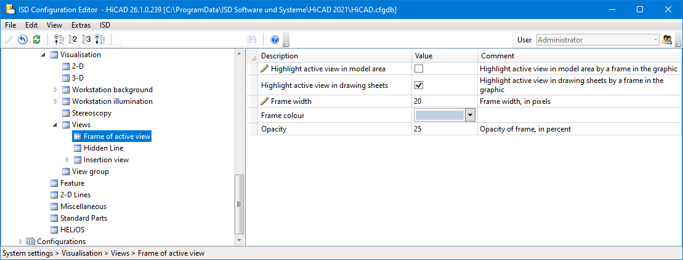Uncheck Highlight active view in drawing sheets
This screenshot has height=260, width=683.
[419, 85]
